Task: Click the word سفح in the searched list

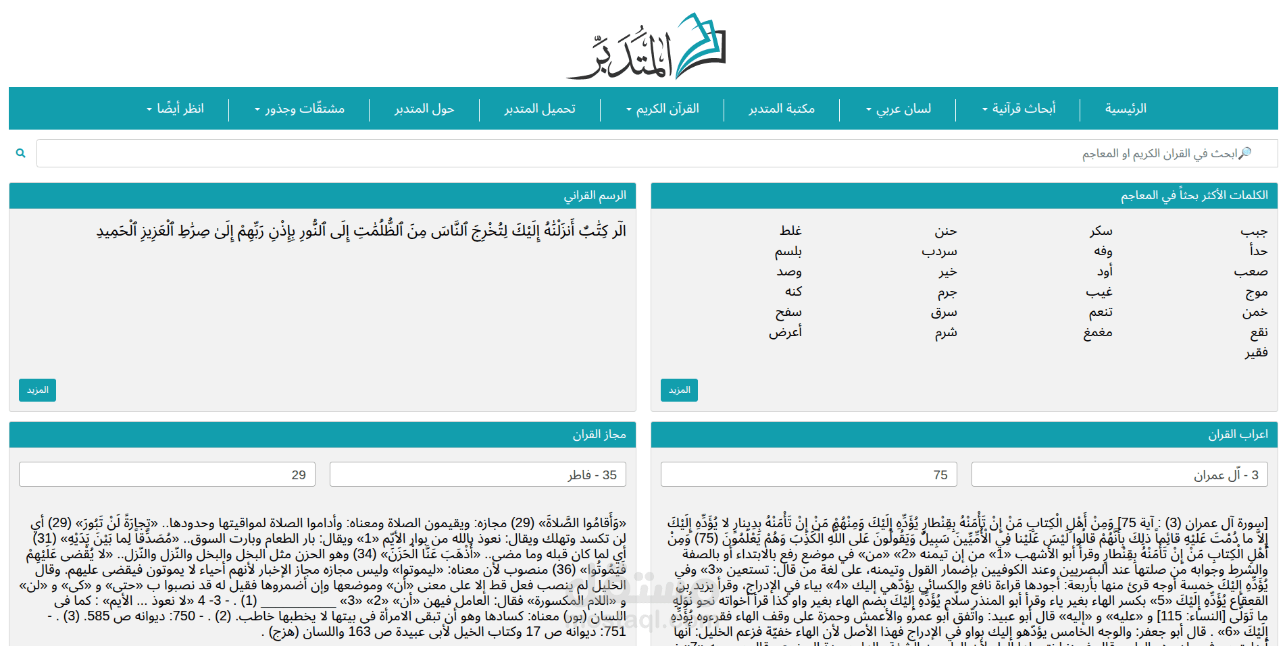Action: tap(788, 312)
